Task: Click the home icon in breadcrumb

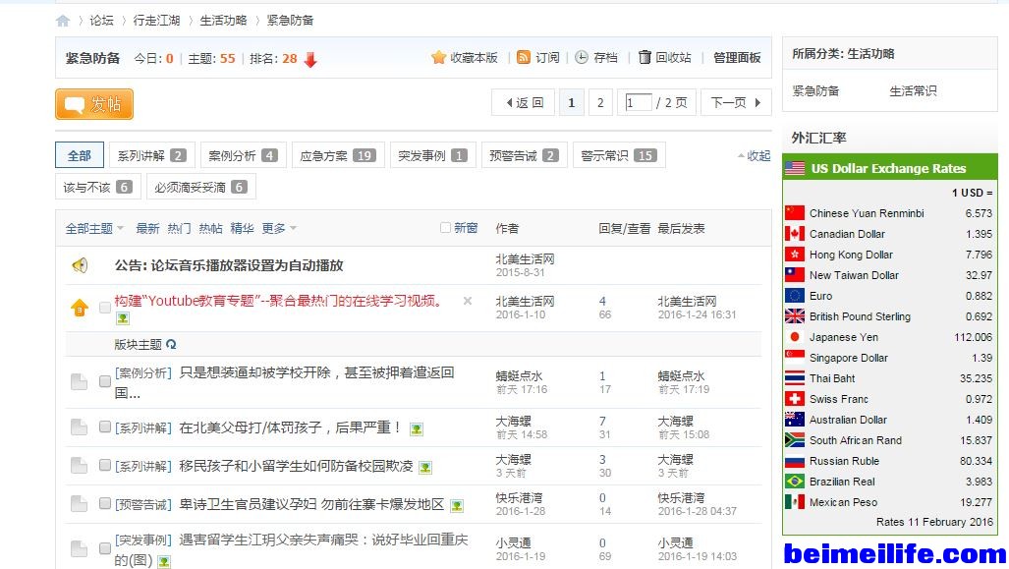Action: (63, 21)
